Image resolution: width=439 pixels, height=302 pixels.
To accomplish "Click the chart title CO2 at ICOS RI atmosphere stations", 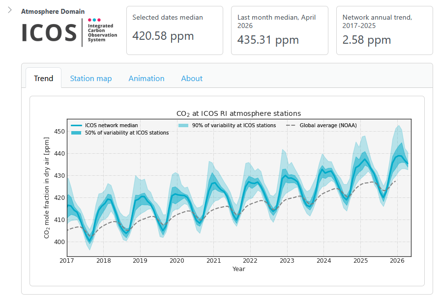I will point(238,113).
